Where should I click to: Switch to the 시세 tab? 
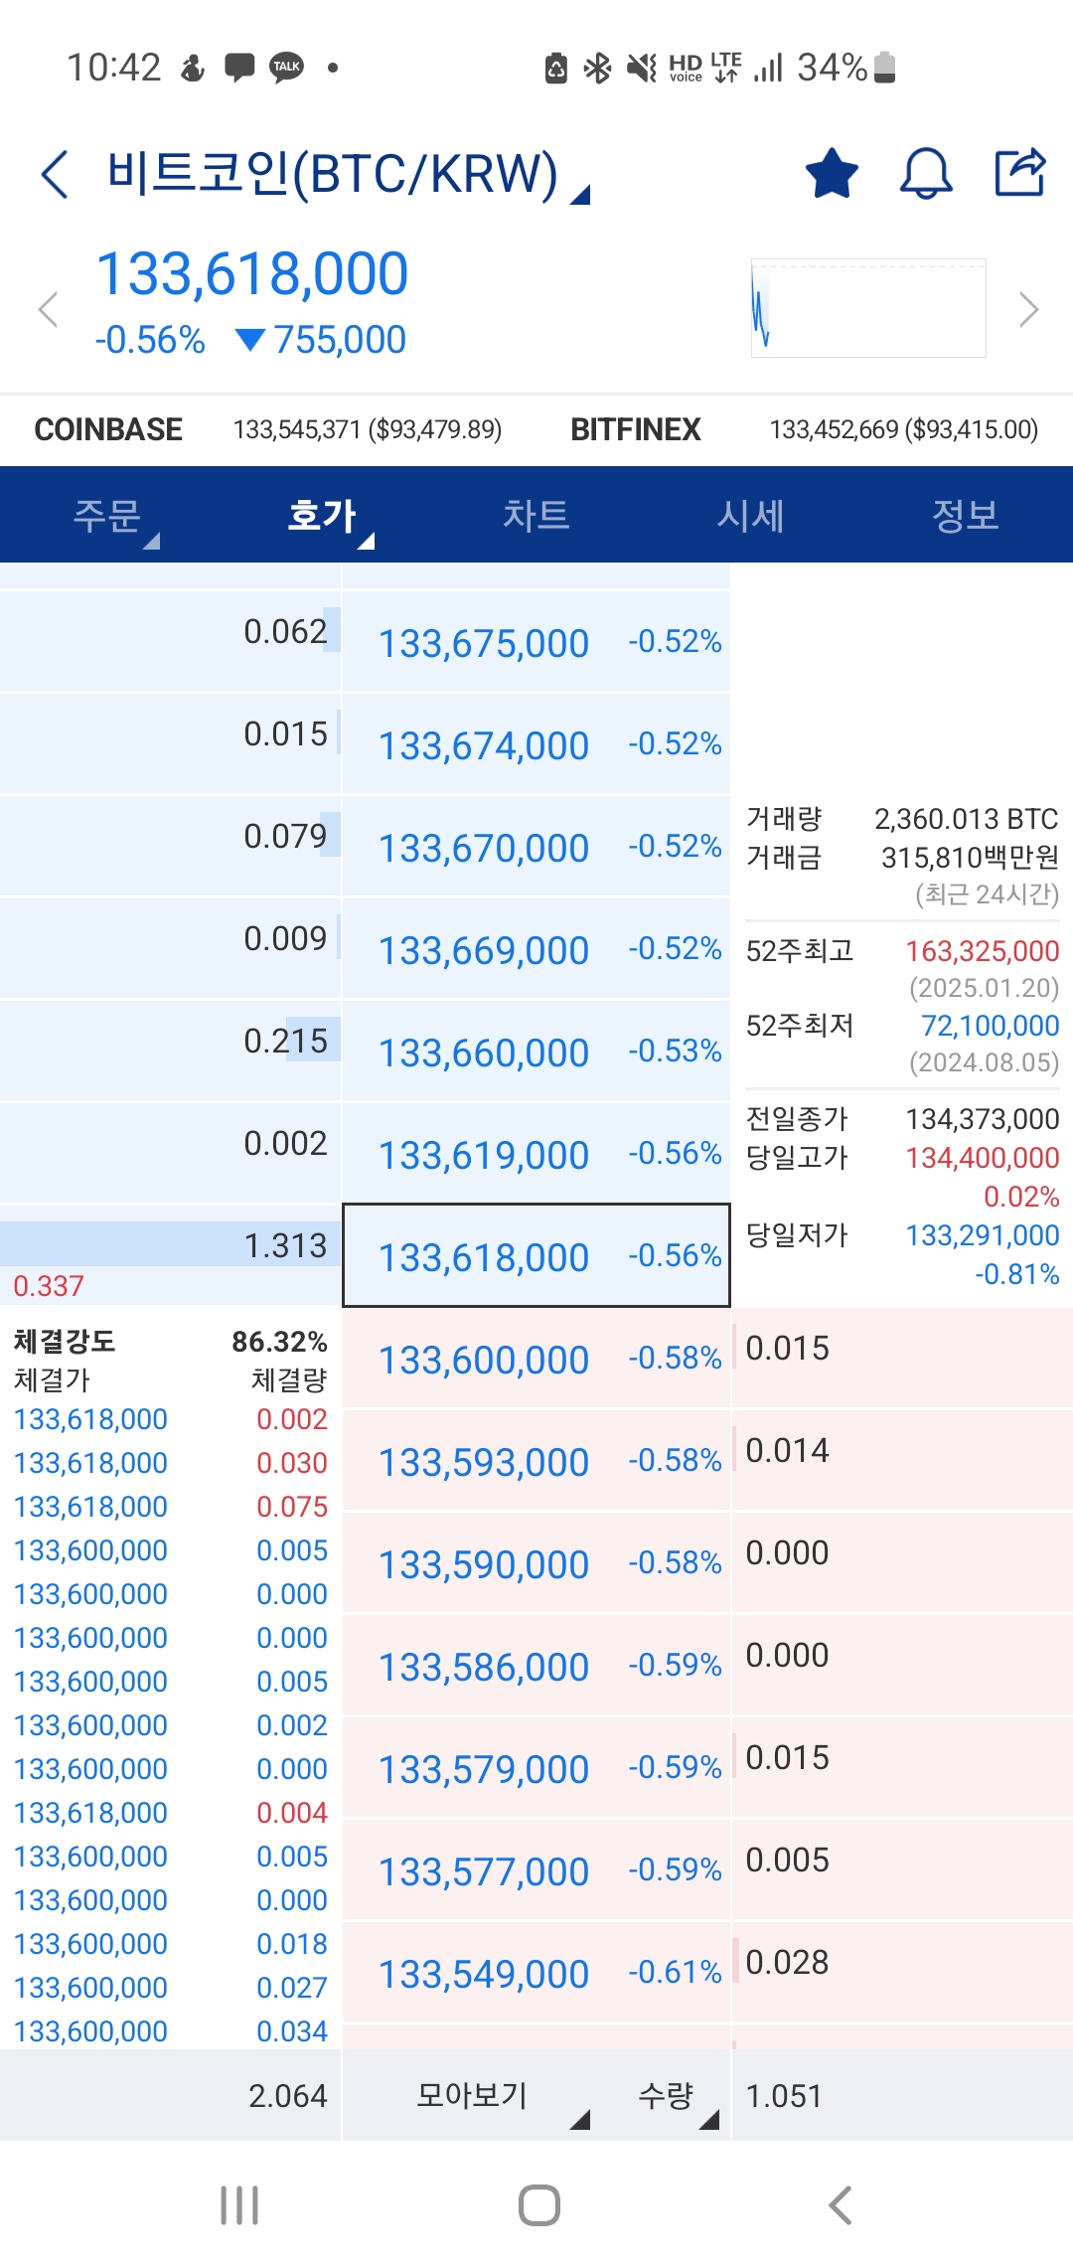(x=751, y=516)
